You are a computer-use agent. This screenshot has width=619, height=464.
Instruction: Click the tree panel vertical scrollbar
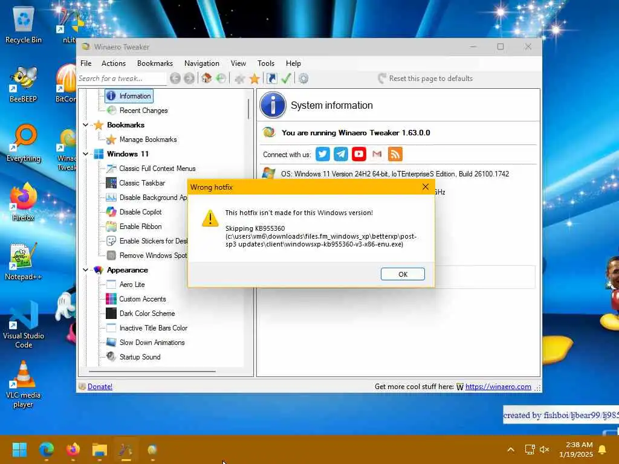(248, 109)
